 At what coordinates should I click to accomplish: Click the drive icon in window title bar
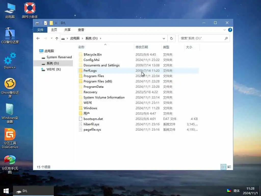click(x=37, y=23)
